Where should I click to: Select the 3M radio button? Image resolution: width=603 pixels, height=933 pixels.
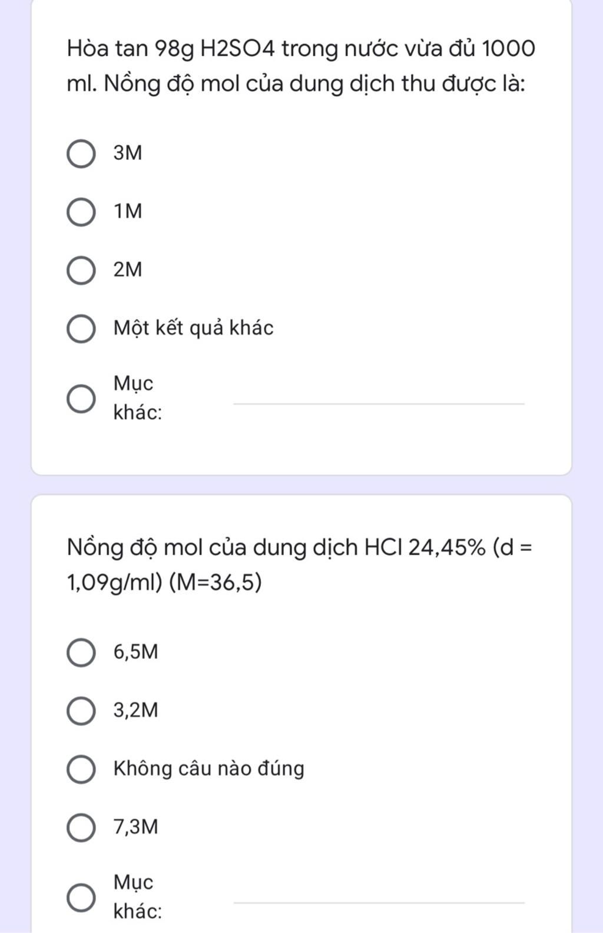81,154
